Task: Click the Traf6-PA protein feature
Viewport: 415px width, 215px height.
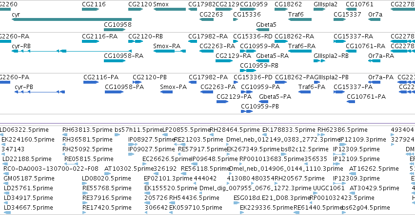Action: coord(304,92)
